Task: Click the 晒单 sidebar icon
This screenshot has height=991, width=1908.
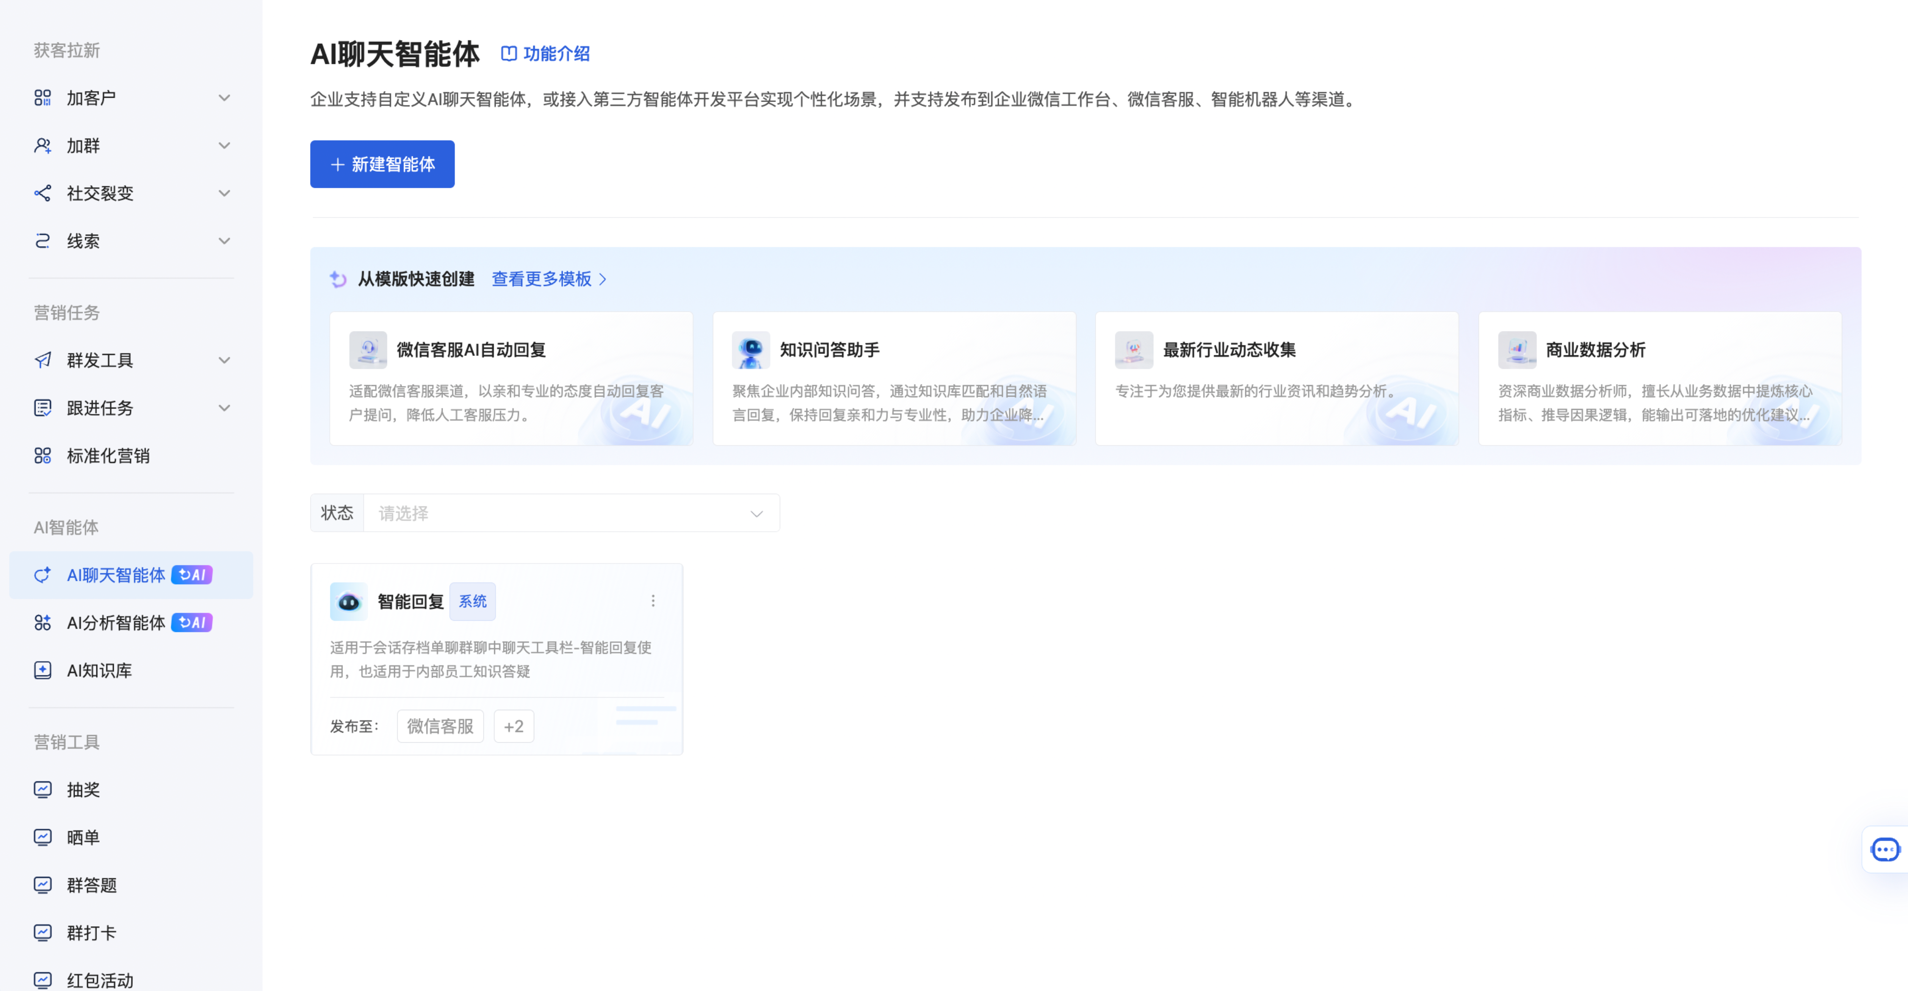Action: 43,838
